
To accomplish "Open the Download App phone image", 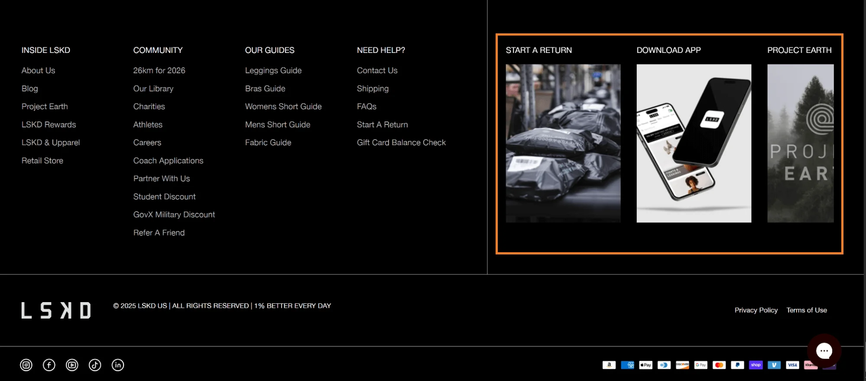I will pos(694,143).
